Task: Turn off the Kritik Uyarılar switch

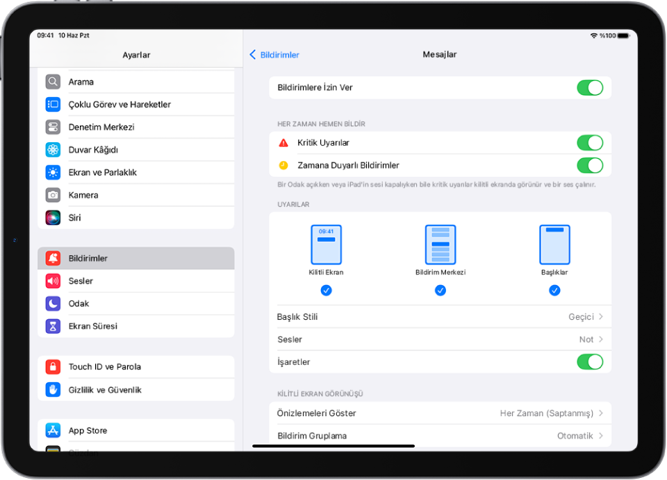Action: (590, 143)
